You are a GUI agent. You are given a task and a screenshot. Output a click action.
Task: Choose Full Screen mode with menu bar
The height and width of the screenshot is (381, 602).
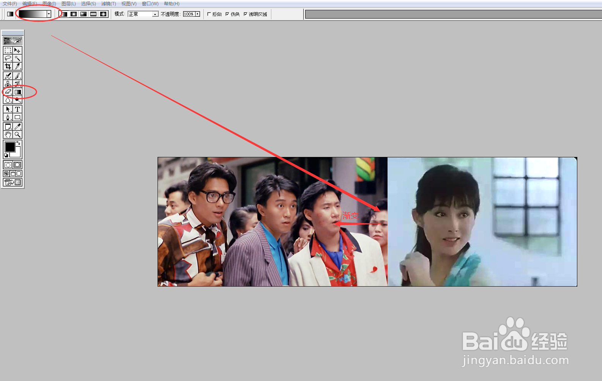coord(13,174)
